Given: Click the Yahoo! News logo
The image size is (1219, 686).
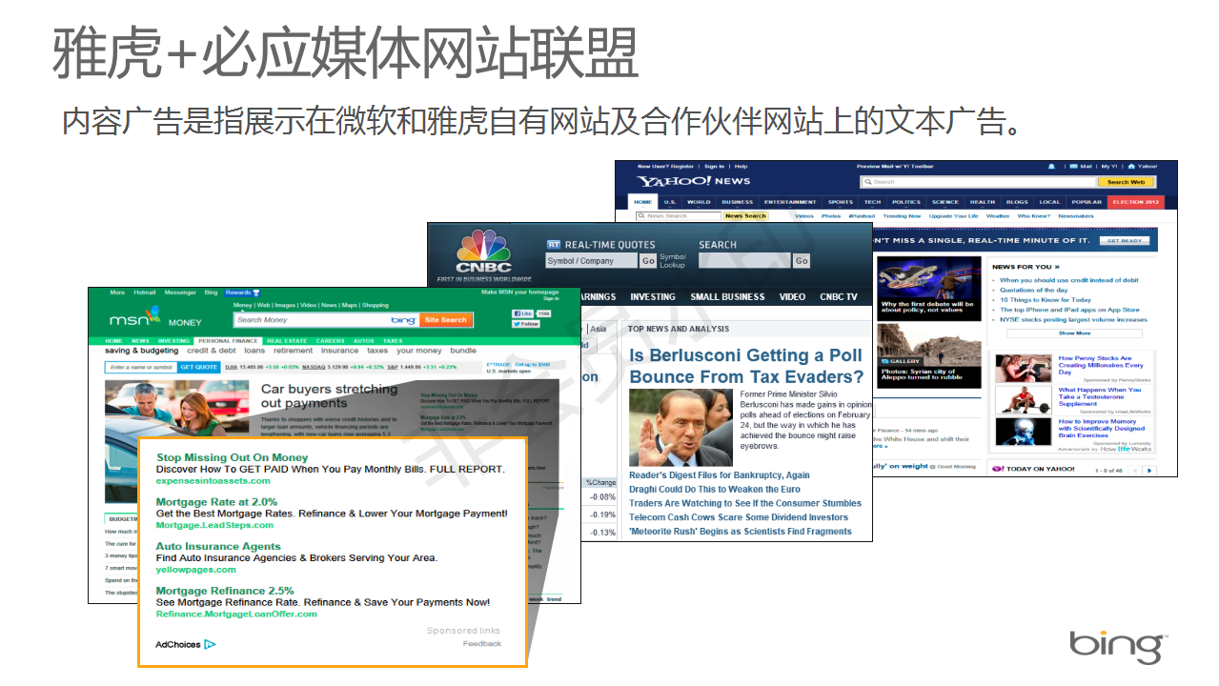Looking at the screenshot, I should pos(694,181).
